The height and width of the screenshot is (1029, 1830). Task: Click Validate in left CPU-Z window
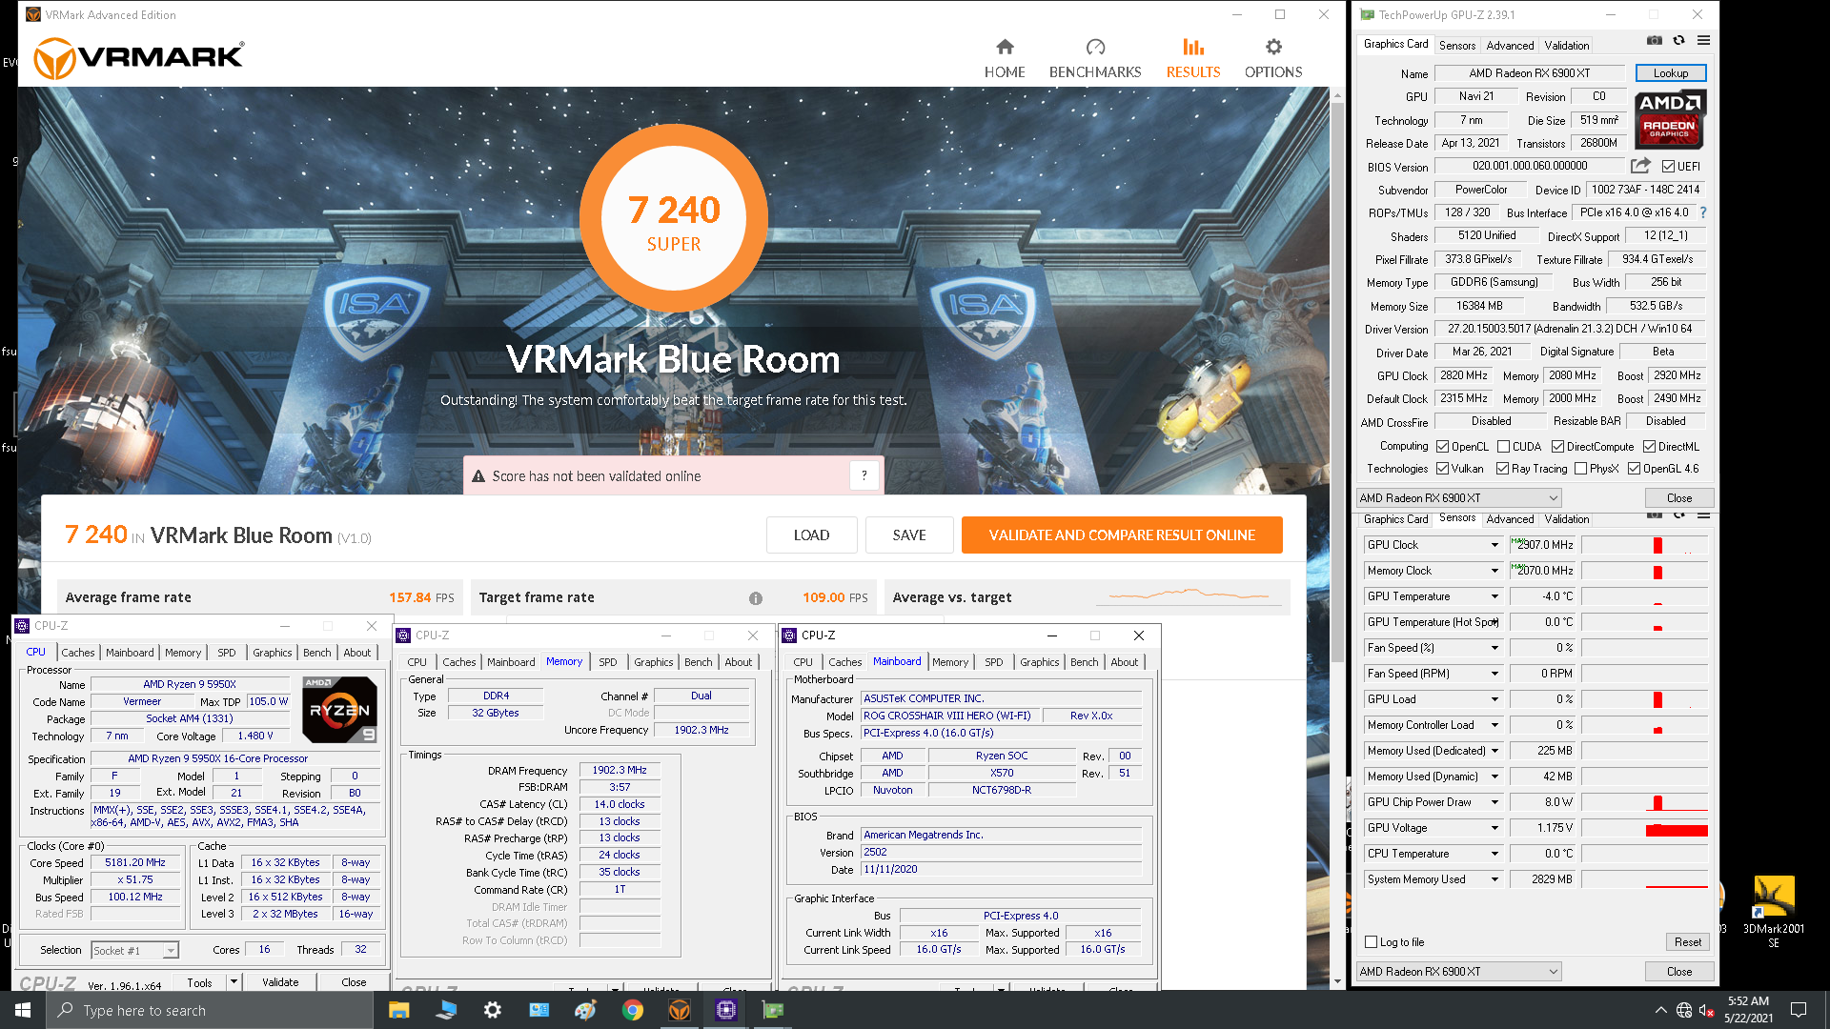tap(280, 982)
